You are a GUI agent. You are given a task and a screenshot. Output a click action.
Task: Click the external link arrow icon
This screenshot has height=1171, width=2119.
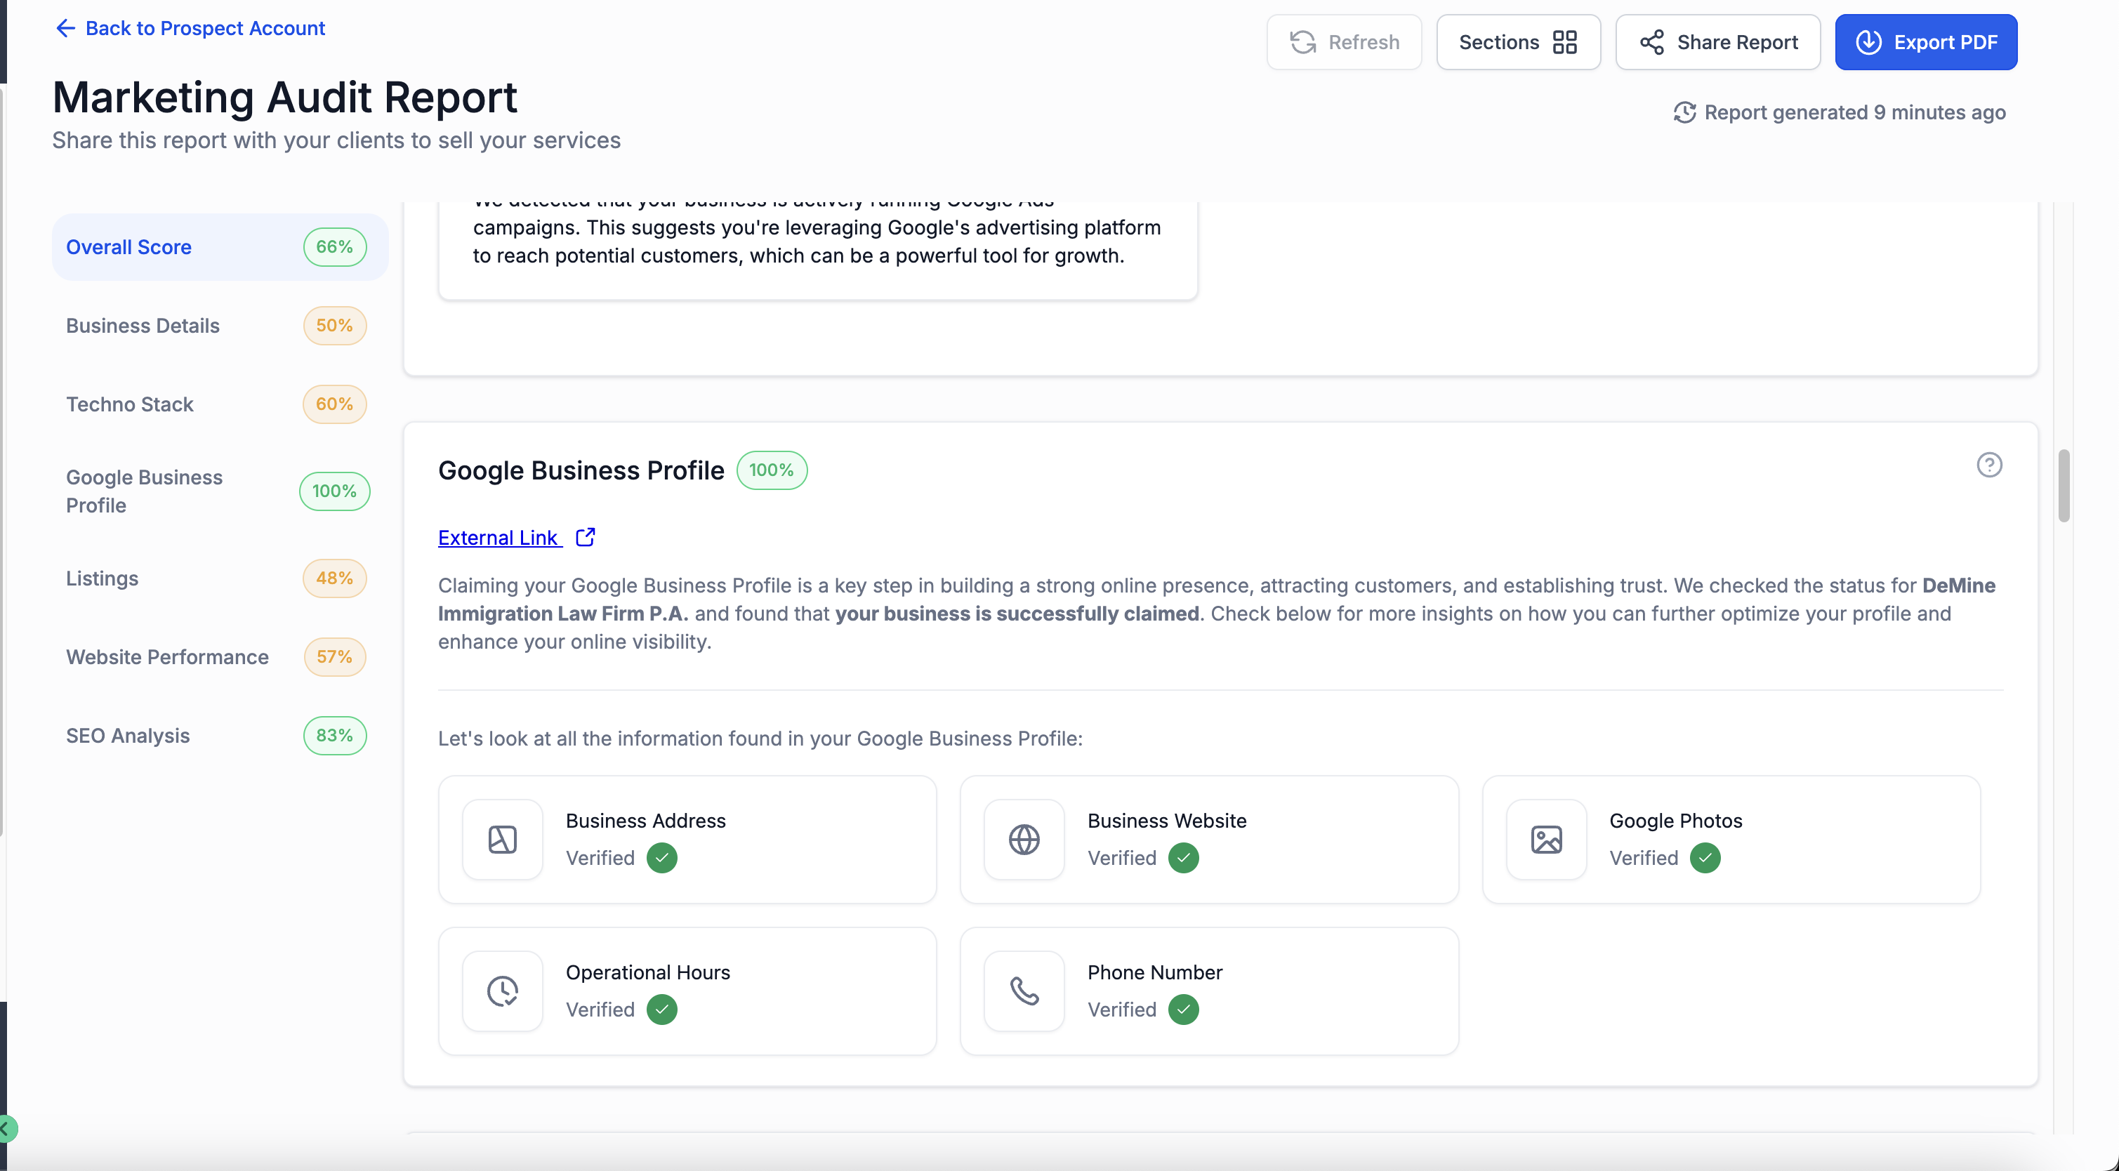click(585, 537)
